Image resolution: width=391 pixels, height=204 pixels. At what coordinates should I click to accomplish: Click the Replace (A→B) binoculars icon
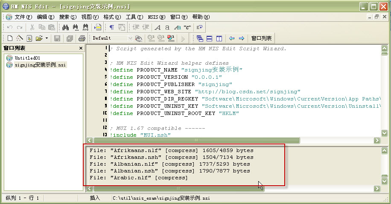tap(85, 27)
